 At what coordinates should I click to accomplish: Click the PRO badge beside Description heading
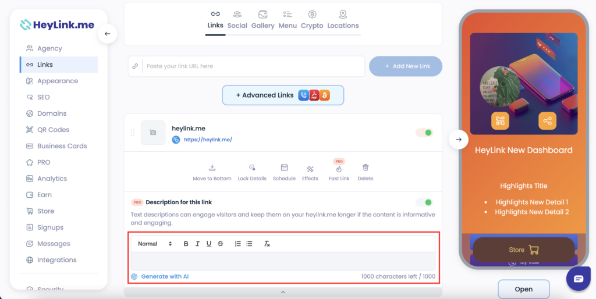coord(137,202)
